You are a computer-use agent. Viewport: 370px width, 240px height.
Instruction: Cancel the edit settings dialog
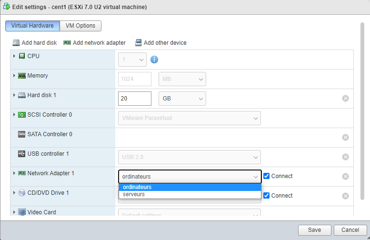coord(350,230)
